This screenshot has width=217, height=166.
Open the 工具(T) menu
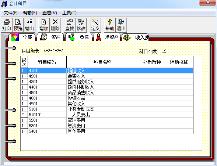(69, 13)
